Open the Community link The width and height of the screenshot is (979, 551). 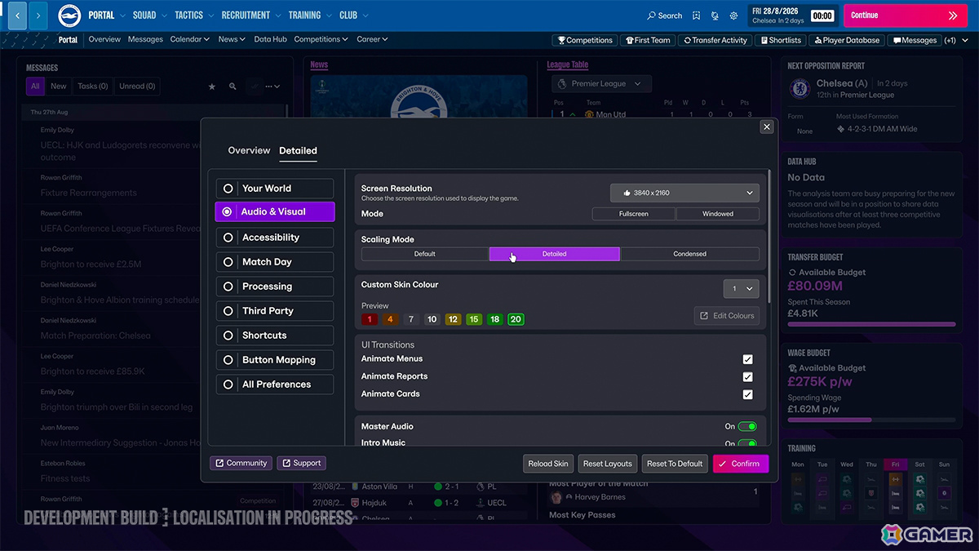241,463
